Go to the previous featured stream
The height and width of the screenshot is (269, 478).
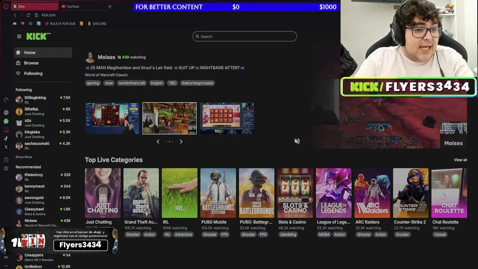[158, 142]
